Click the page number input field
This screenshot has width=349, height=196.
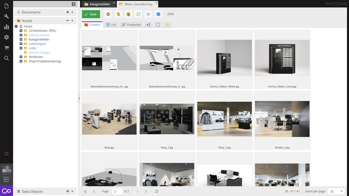(117, 191)
